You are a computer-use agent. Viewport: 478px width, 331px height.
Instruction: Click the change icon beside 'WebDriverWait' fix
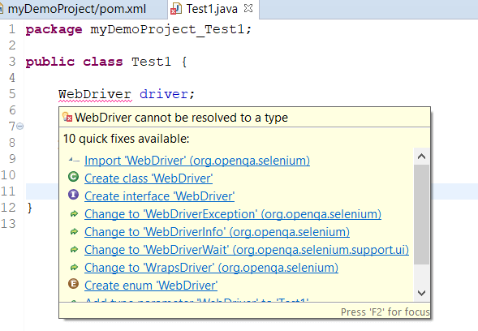coord(74,250)
